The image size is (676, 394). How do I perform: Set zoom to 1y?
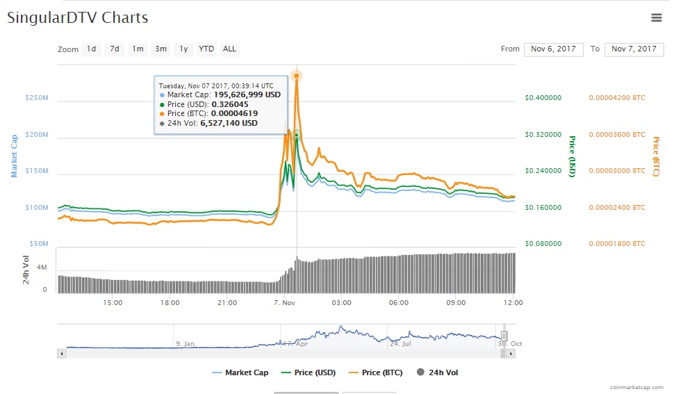tap(184, 49)
